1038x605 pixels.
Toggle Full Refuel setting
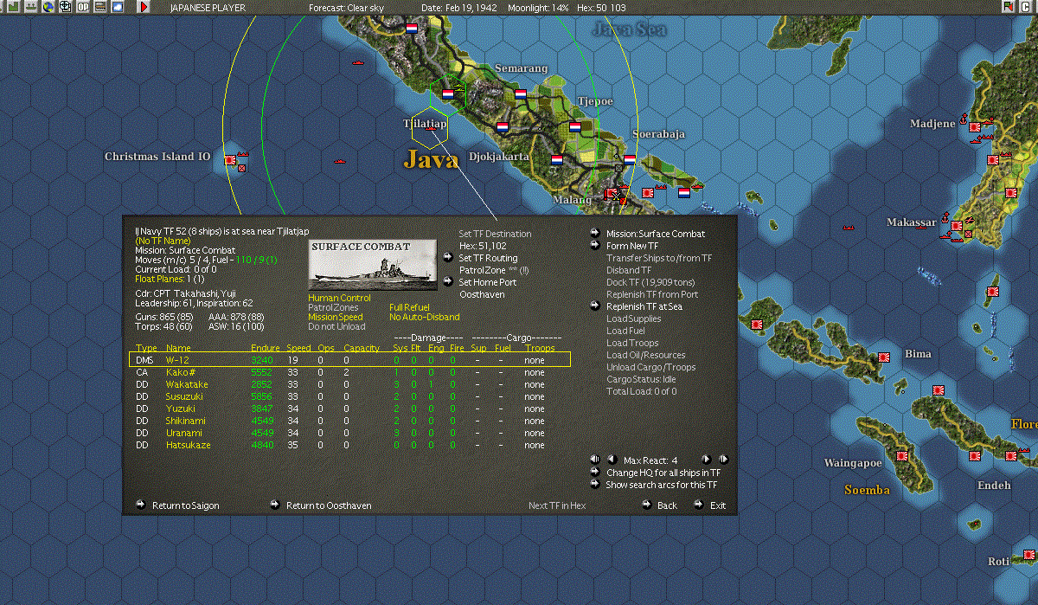pos(411,307)
